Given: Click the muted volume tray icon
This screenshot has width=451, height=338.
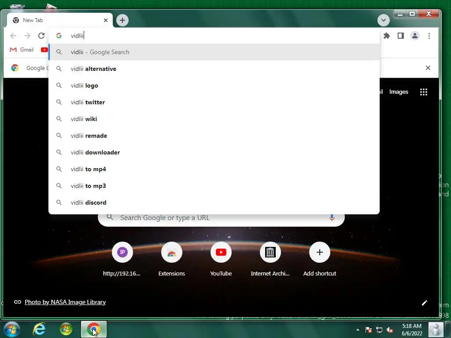Looking at the screenshot, I should (x=390, y=330).
